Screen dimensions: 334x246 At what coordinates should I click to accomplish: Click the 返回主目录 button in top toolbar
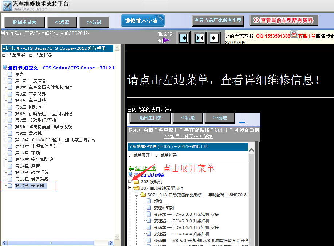24,22
